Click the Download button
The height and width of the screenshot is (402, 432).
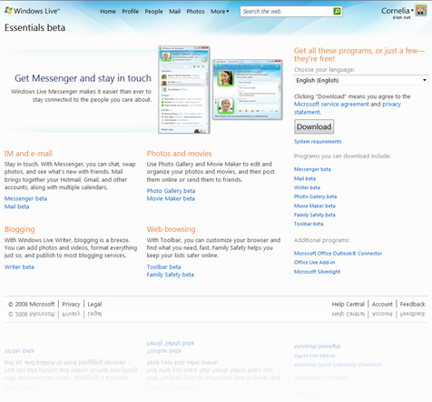[314, 126]
